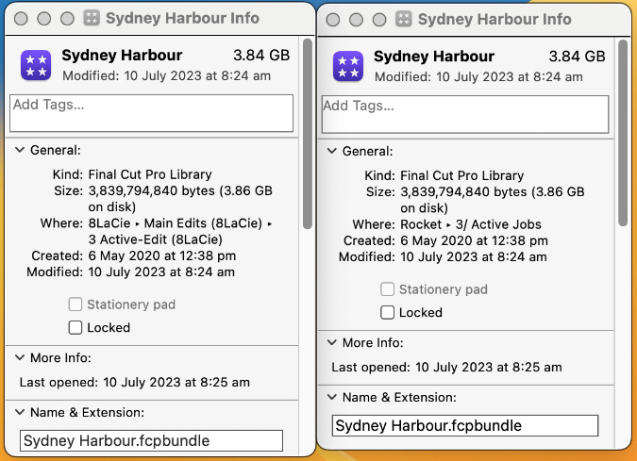Image resolution: width=637 pixels, height=461 pixels.
Task: Toggle Locked checkbox in right window
Action: [x=387, y=312]
